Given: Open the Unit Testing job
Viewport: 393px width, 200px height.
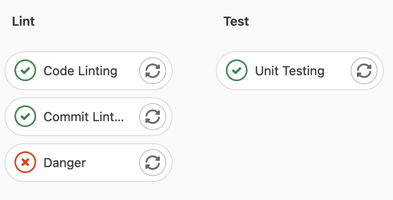Looking at the screenshot, I should 290,71.
